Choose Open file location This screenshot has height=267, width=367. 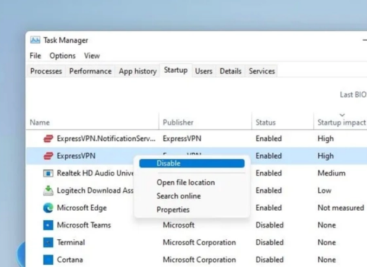(186, 182)
